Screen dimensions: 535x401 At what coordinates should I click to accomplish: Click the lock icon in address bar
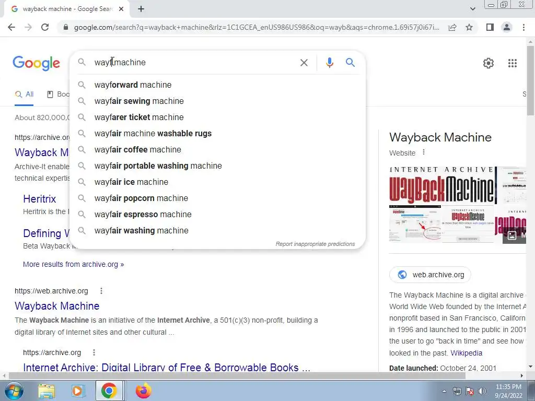point(66,27)
